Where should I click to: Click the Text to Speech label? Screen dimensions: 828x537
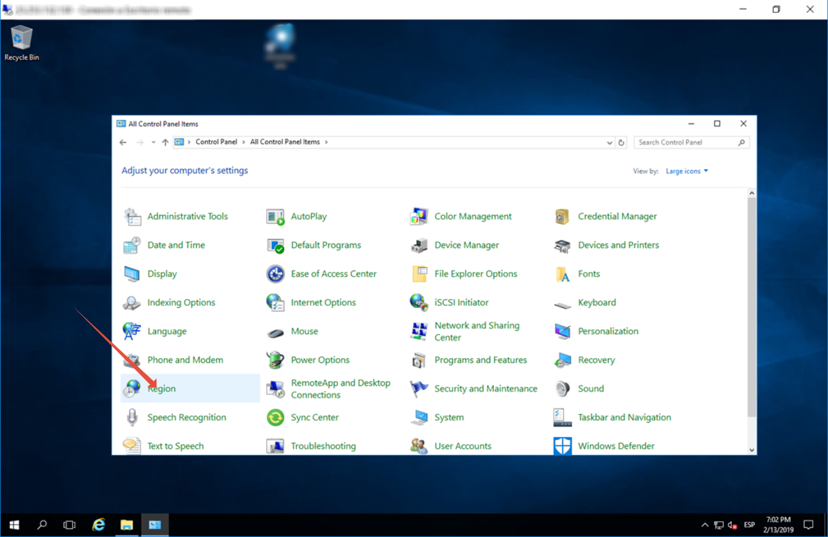pos(176,446)
